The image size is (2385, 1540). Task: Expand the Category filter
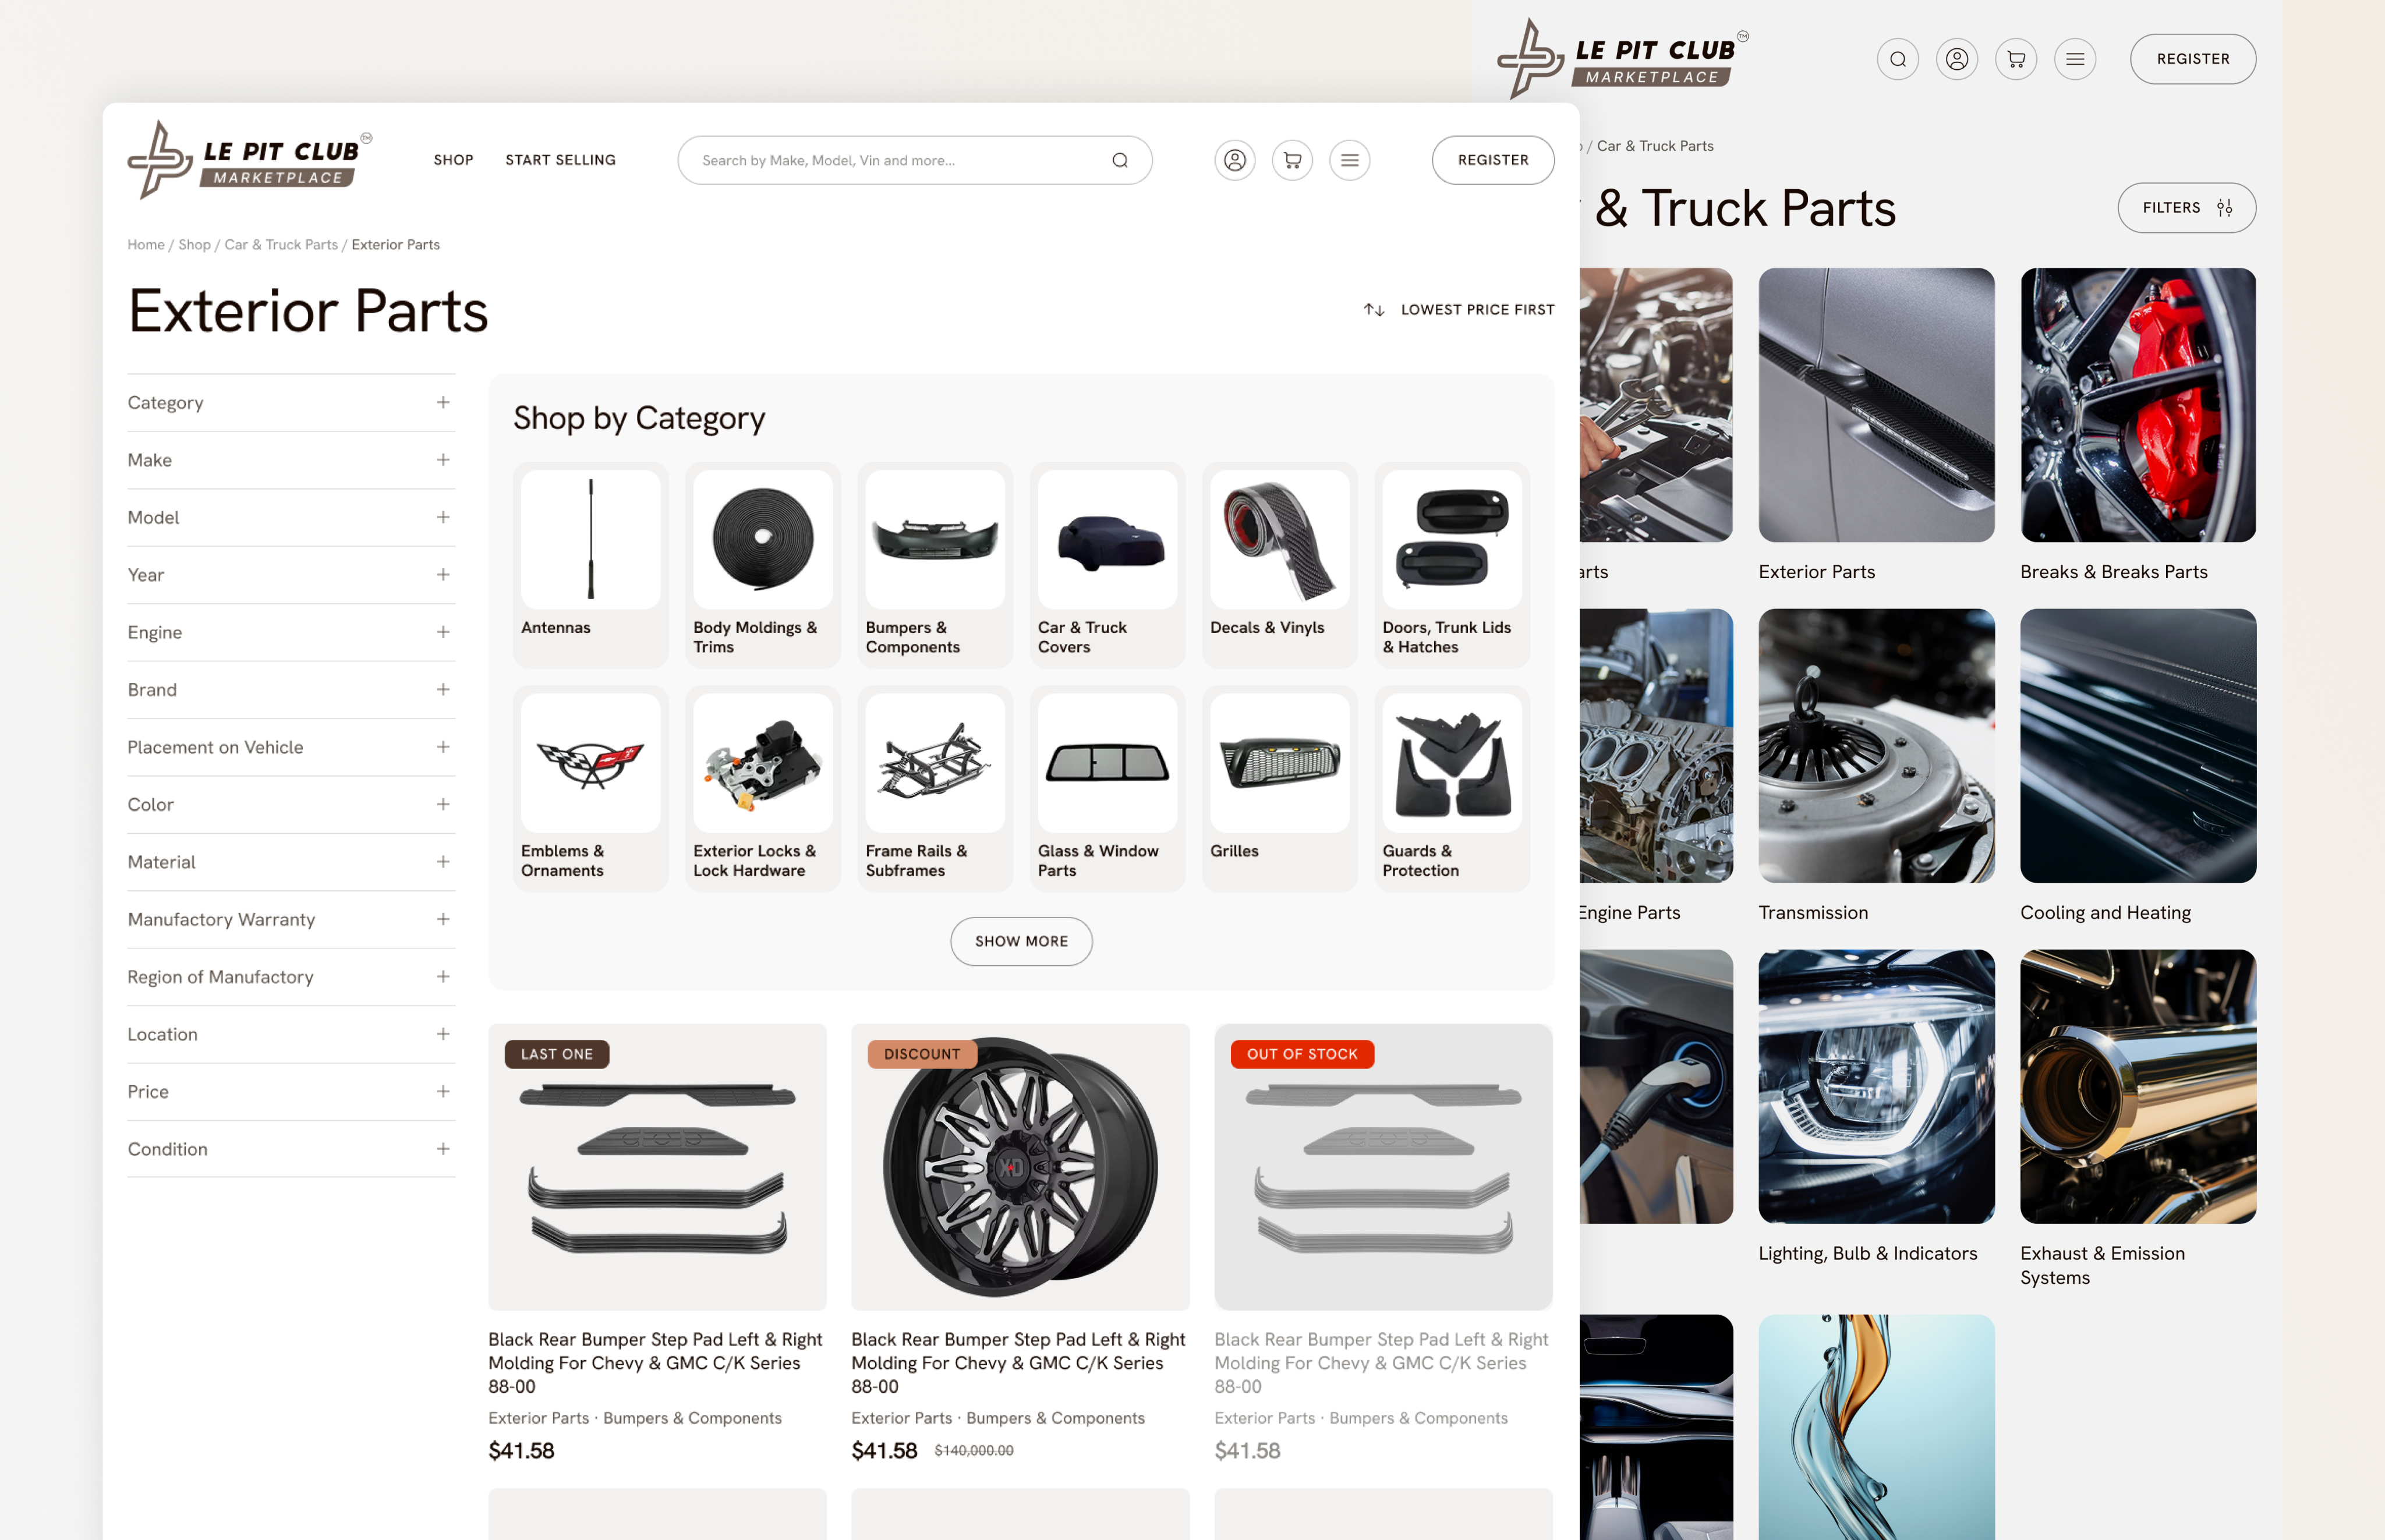click(x=291, y=403)
